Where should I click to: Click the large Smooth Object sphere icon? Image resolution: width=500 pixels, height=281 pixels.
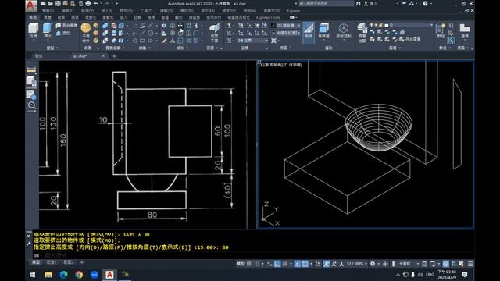tap(85, 28)
